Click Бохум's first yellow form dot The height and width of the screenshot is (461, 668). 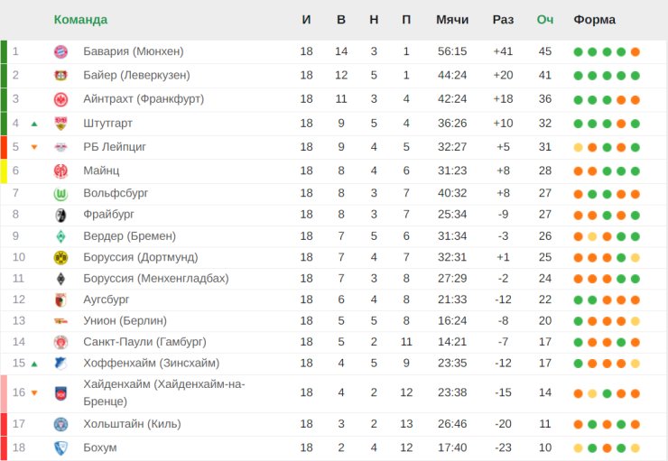578,448
